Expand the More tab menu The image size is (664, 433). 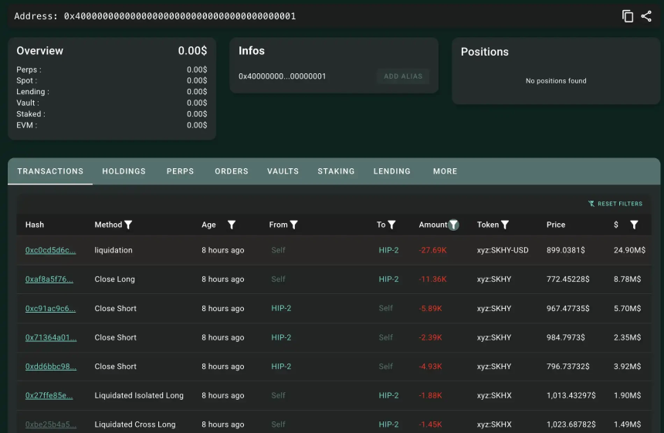click(x=445, y=171)
